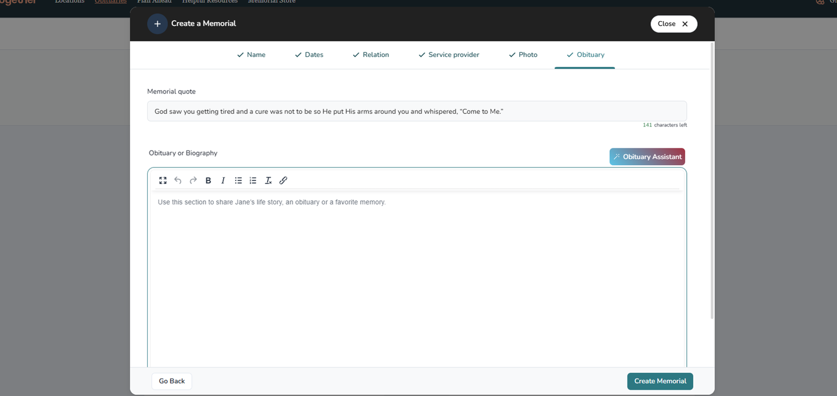
Task: Click the Go Back button
Action: click(x=172, y=381)
